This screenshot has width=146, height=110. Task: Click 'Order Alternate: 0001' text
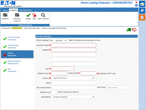click(32, 28)
